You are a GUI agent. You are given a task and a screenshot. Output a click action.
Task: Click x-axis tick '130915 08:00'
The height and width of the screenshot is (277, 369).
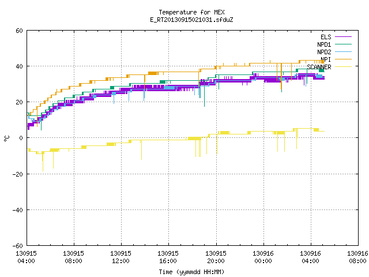(73, 257)
